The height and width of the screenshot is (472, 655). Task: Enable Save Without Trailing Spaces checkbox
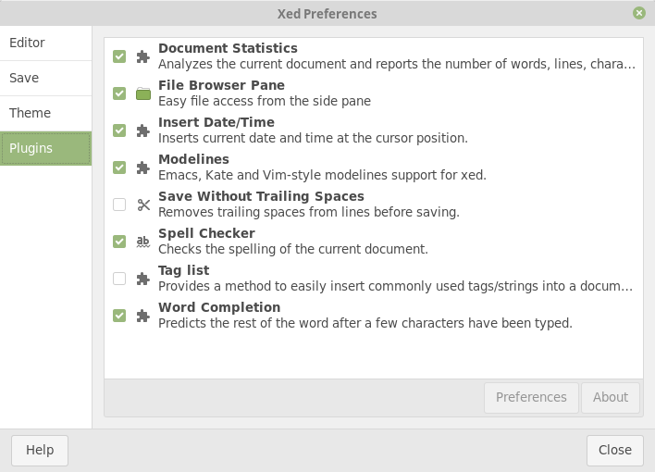119,205
